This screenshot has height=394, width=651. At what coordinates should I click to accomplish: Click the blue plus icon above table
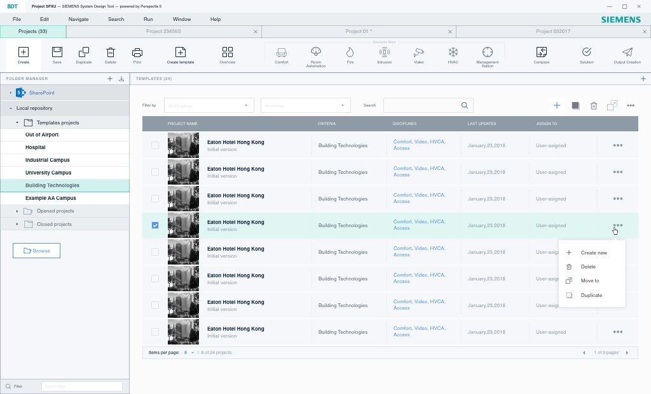pos(557,106)
